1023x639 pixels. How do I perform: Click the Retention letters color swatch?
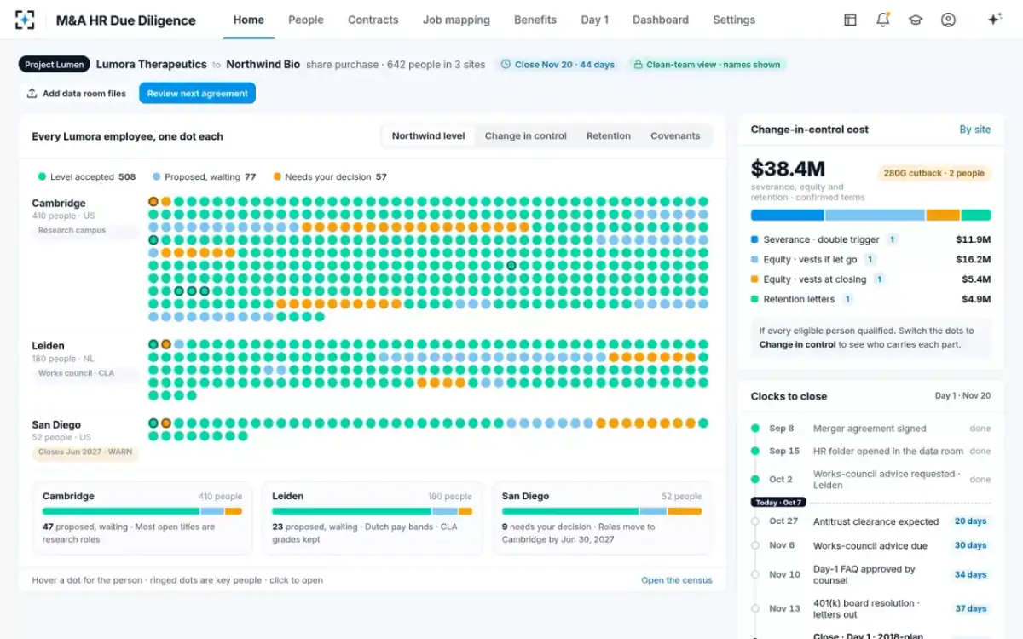pyautogui.click(x=754, y=299)
